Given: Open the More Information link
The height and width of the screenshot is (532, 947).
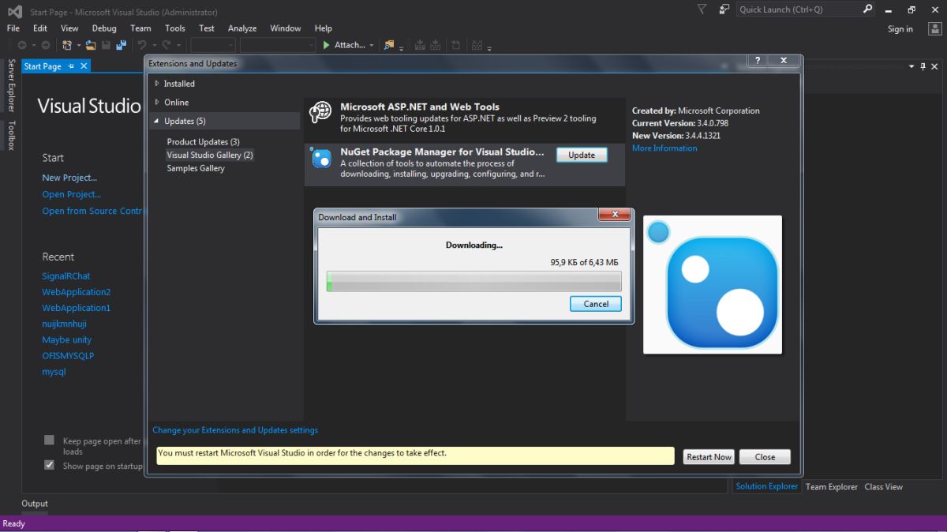Looking at the screenshot, I should (x=664, y=148).
